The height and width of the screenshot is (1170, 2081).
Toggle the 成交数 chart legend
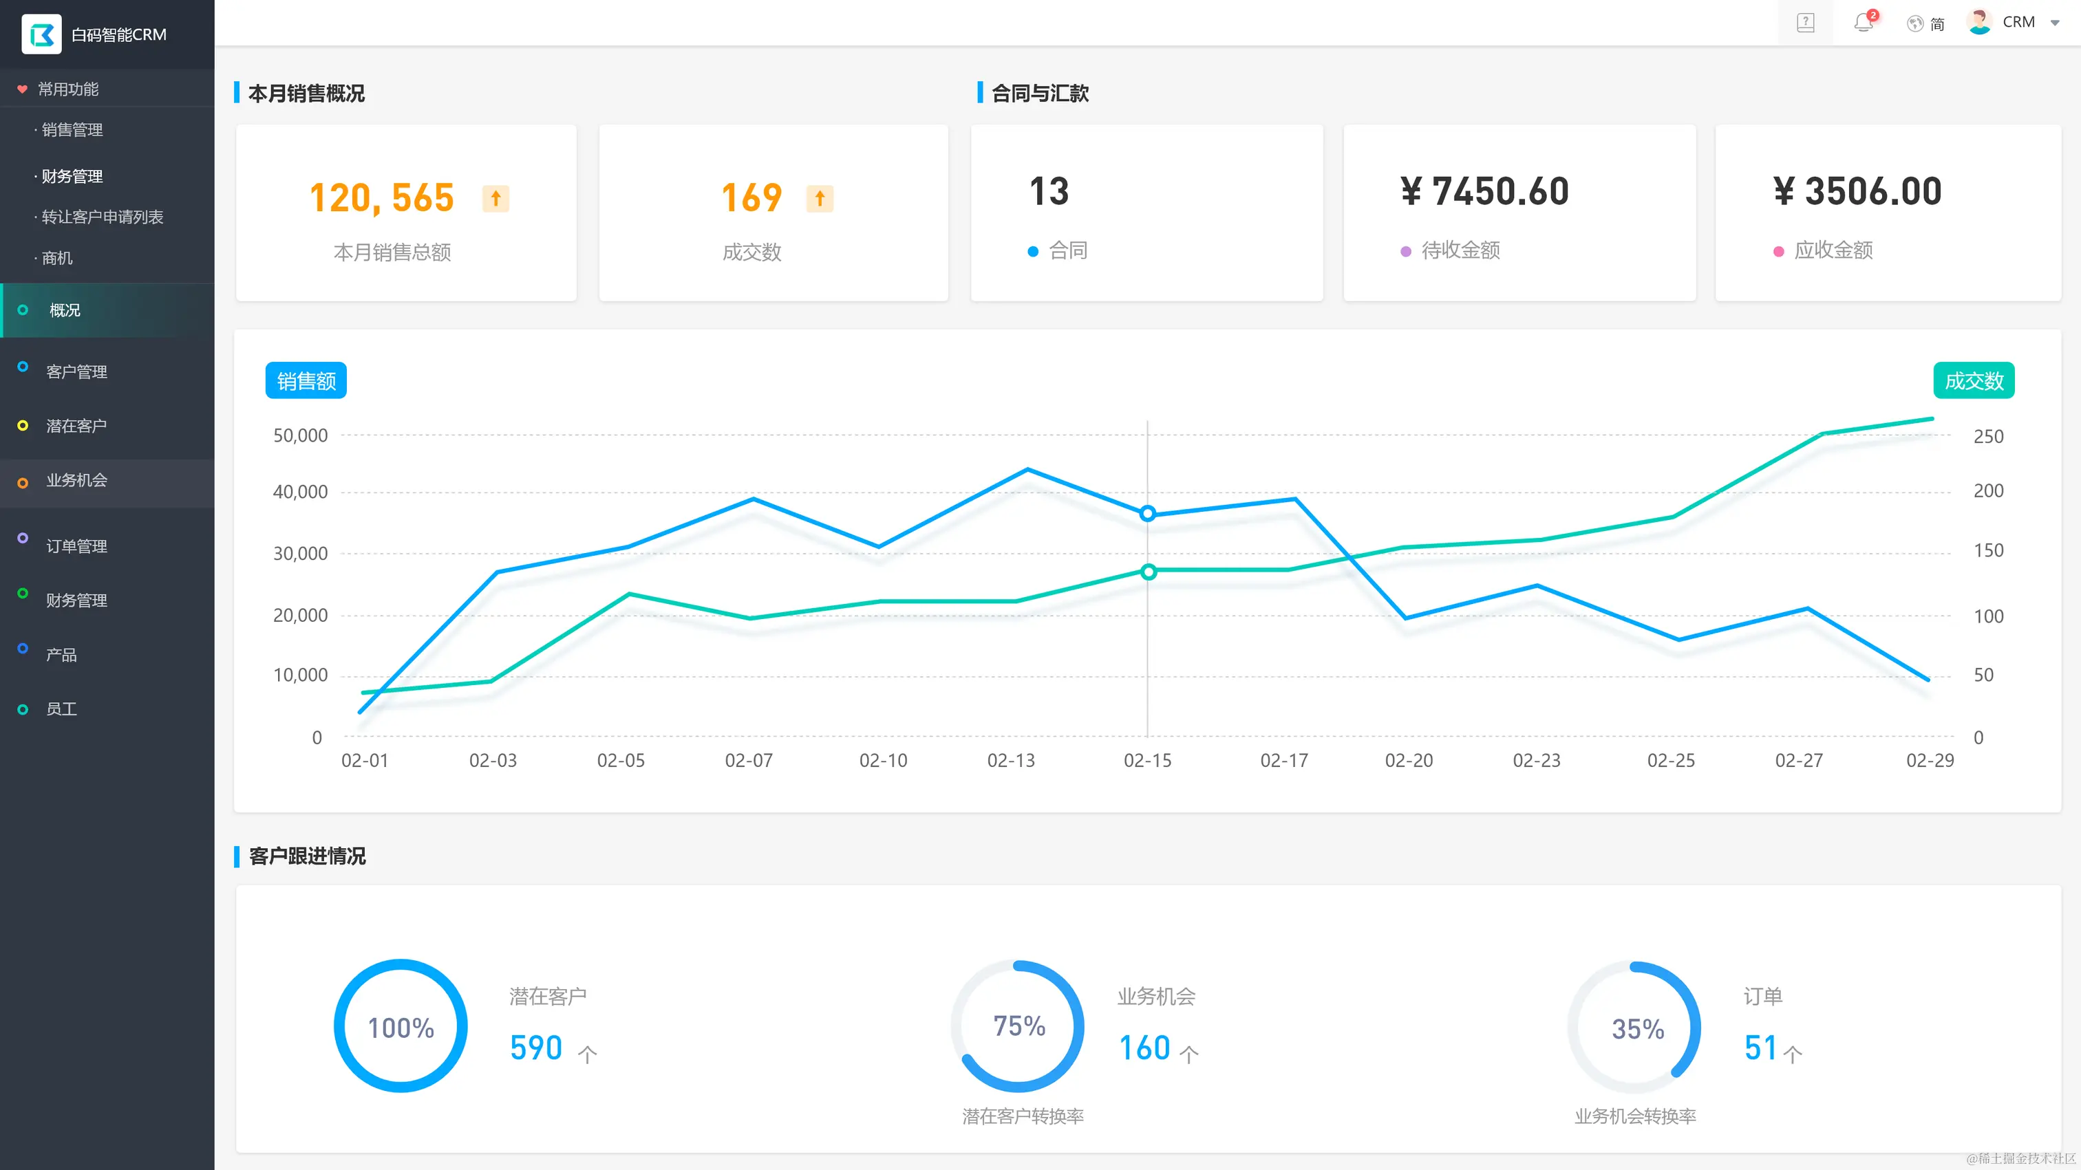pos(1973,380)
